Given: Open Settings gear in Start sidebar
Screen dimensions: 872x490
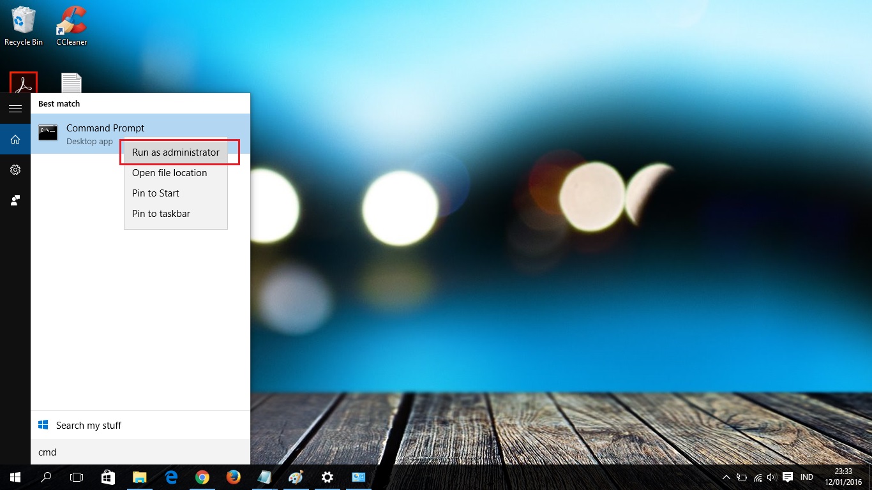Looking at the screenshot, I should (15, 169).
